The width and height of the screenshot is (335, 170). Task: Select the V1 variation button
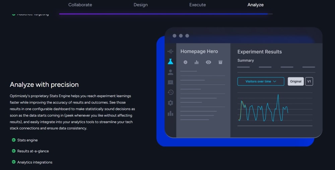coord(309,81)
